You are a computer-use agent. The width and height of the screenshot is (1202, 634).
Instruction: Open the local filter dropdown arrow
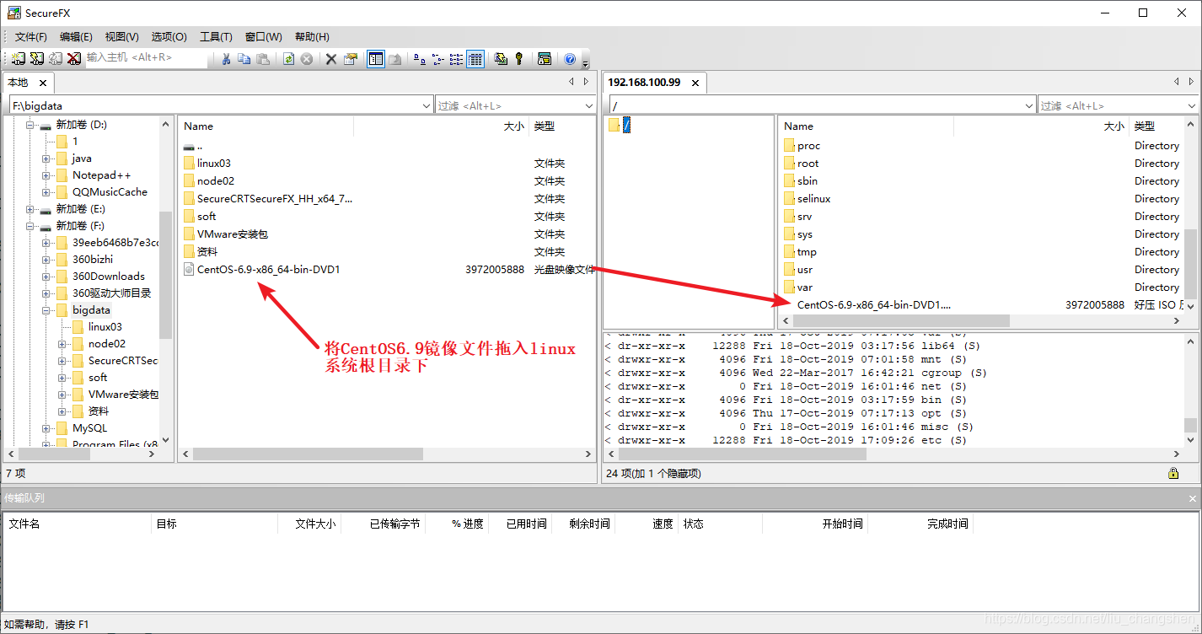[589, 105]
